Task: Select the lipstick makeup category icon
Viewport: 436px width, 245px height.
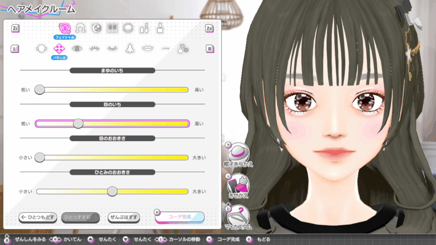Action: 143,28
